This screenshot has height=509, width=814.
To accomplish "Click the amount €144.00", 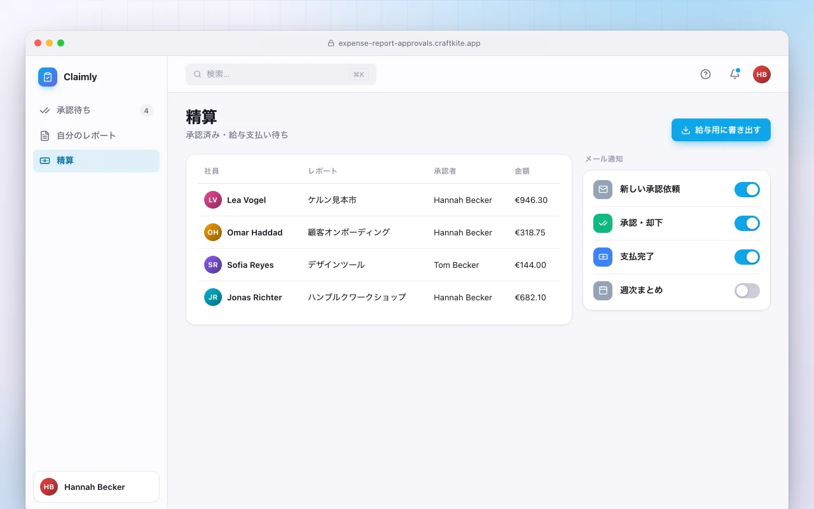I will pyautogui.click(x=530, y=265).
